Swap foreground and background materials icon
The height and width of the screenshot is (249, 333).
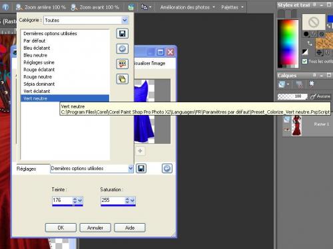coord(310,43)
